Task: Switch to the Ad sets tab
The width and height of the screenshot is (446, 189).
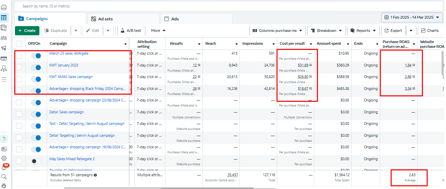Action: [123, 19]
